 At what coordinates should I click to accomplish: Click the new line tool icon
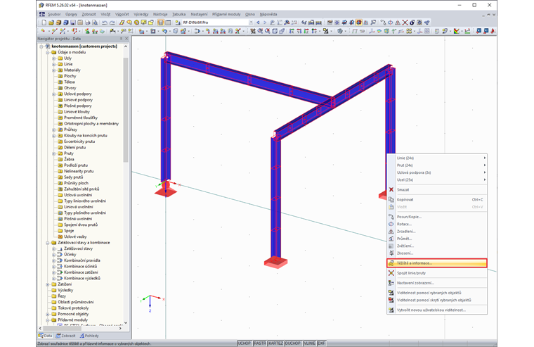[54, 31]
